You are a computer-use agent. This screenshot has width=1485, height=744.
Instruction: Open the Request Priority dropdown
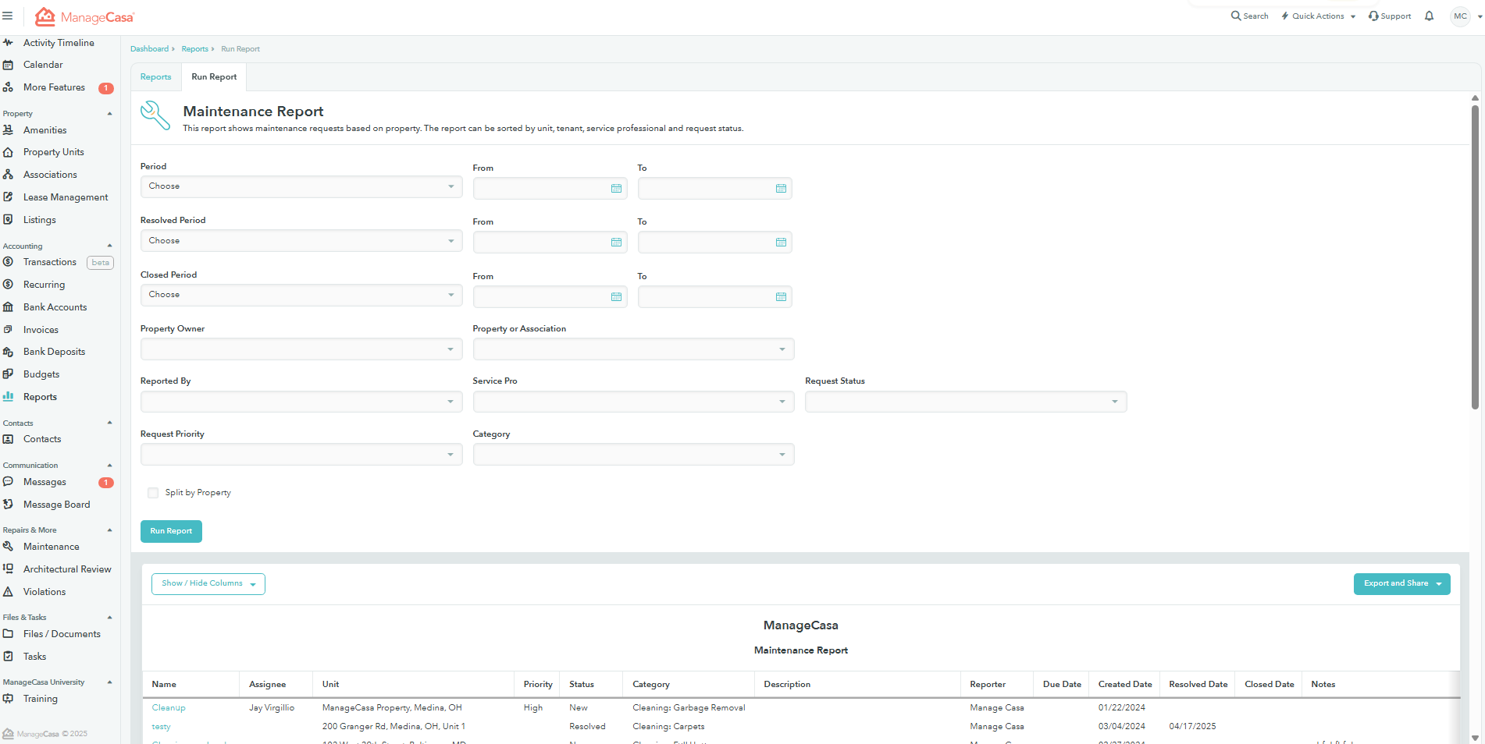coord(301,455)
